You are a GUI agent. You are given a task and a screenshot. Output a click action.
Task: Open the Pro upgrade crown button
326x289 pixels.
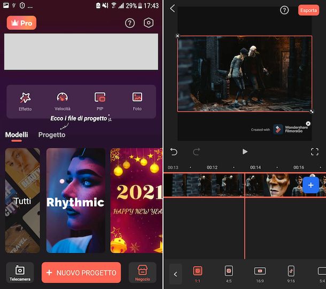pos(21,23)
